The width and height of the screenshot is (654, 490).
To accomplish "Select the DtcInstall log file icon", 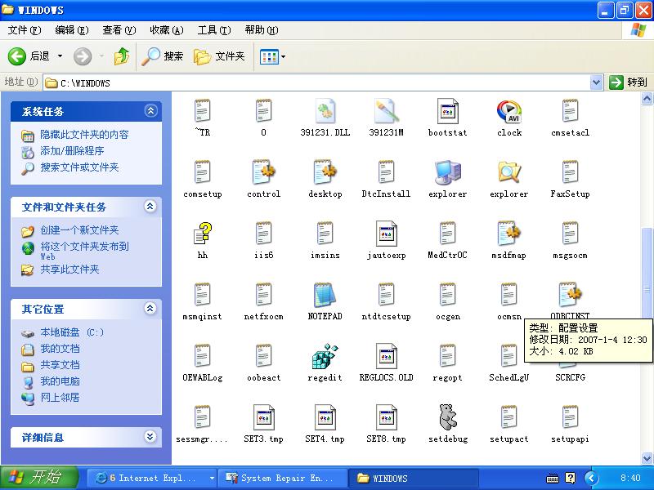I will click(386, 172).
